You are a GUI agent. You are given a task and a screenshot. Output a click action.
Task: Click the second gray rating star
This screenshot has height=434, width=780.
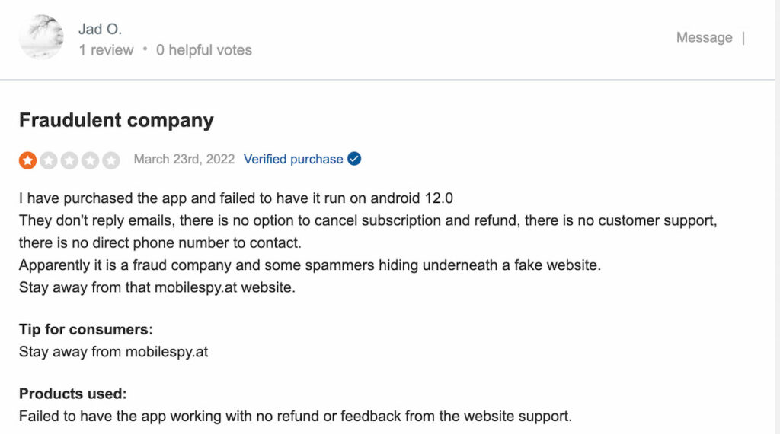[x=49, y=160]
